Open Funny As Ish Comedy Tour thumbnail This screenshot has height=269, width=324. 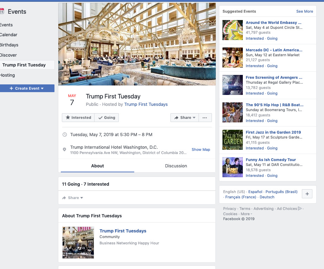coord(233,167)
